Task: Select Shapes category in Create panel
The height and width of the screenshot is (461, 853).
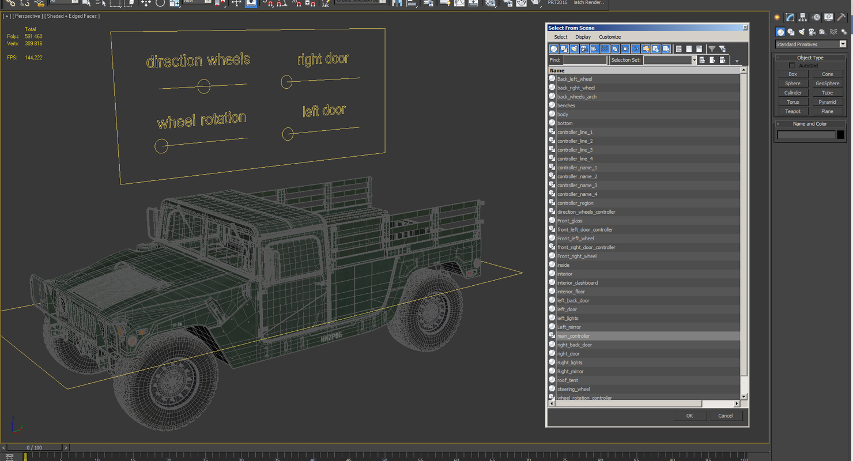Action: point(791,32)
